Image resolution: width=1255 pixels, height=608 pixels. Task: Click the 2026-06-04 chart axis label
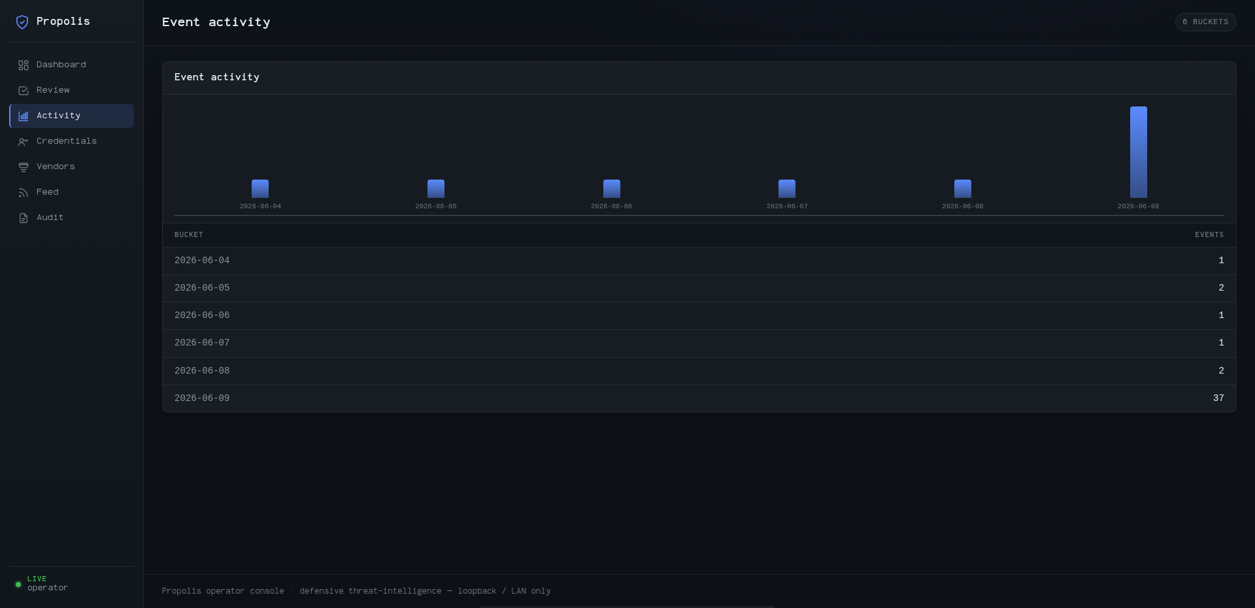260,206
